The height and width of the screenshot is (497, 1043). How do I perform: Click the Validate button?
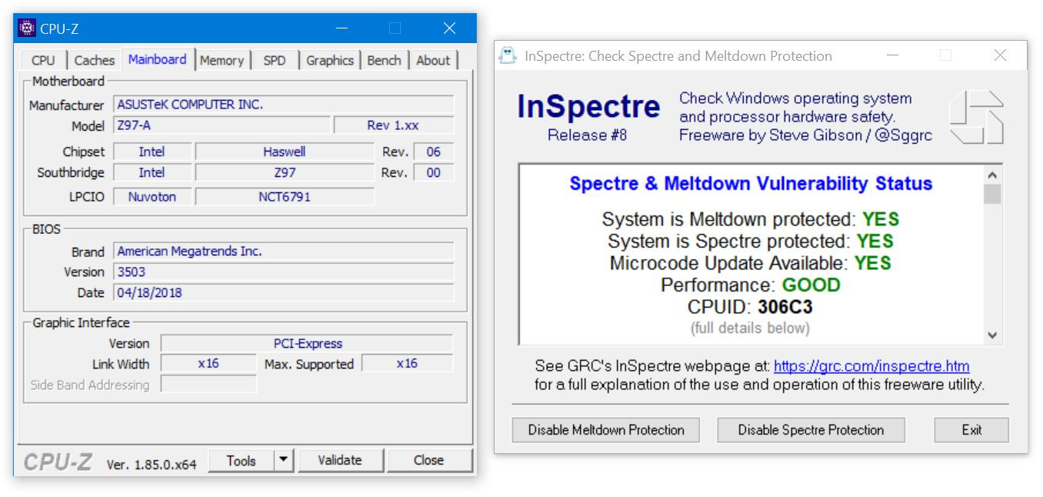339,460
